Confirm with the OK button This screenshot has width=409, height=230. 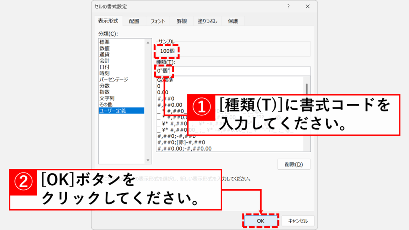pyautogui.click(x=260, y=221)
